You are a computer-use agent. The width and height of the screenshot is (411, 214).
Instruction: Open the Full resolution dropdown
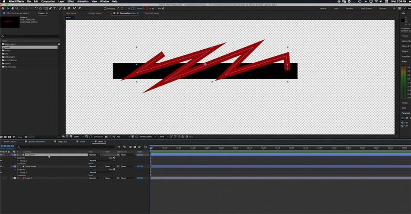(x=123, y=137)
